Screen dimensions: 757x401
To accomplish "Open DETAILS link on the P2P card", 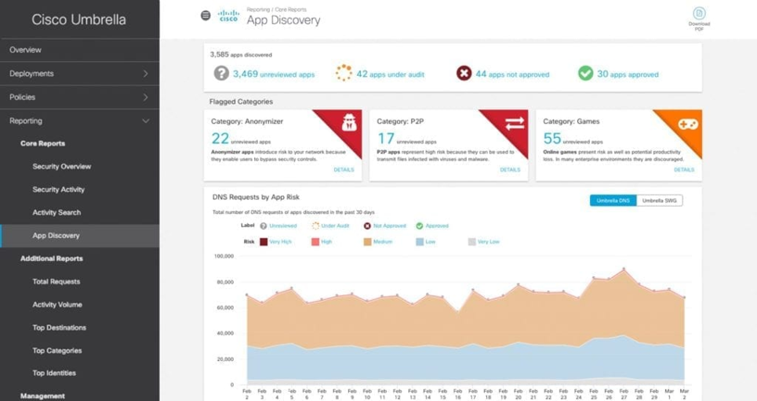I will coord(510,169).
